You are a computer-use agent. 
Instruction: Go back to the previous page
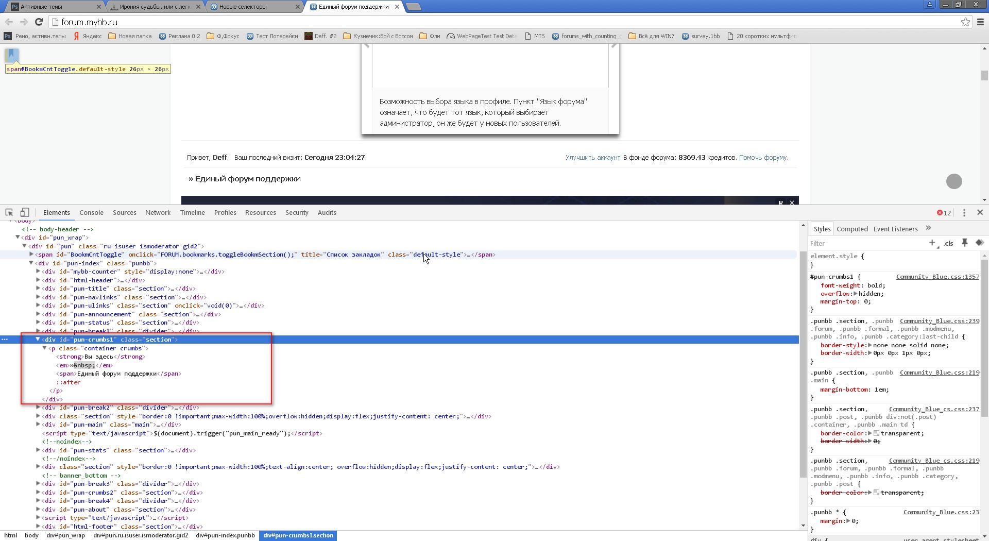coord(9,22)
